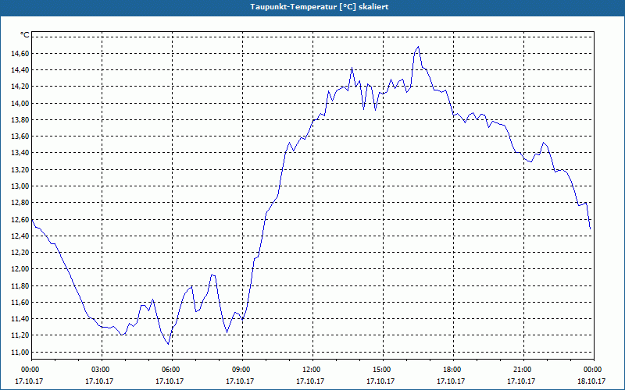Select the '15:00' time label
The image size is (625, 390).
(x=384, y=370)
